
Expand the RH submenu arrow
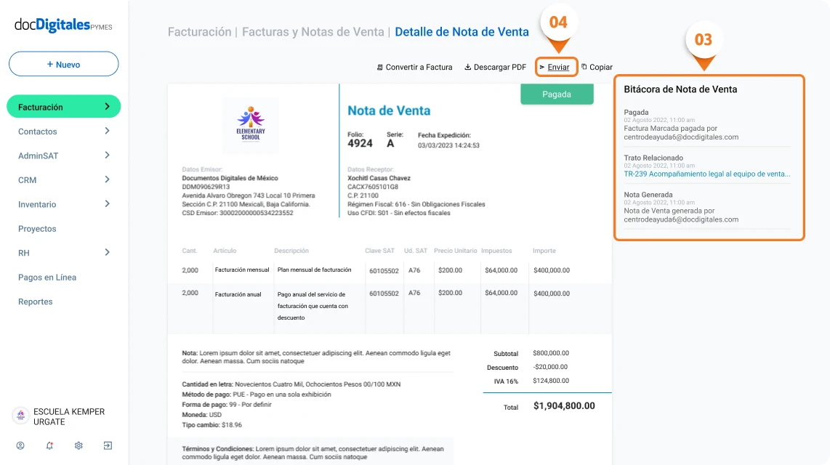point(107,253)
